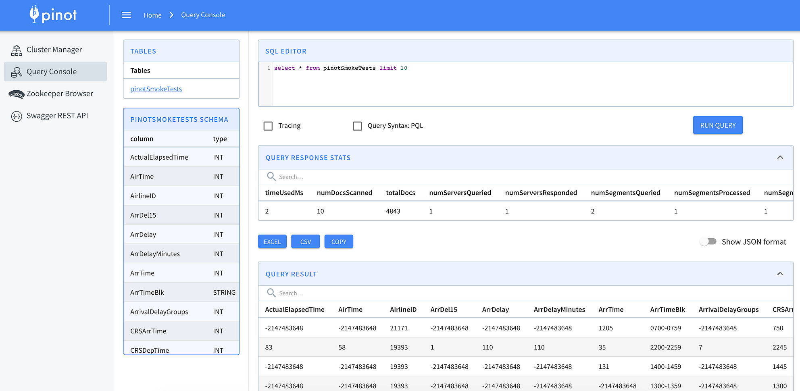Export results using the EXCEL button
Viewport: 800px width, 391px height.
pyautogui.click(x=272, y=241)
